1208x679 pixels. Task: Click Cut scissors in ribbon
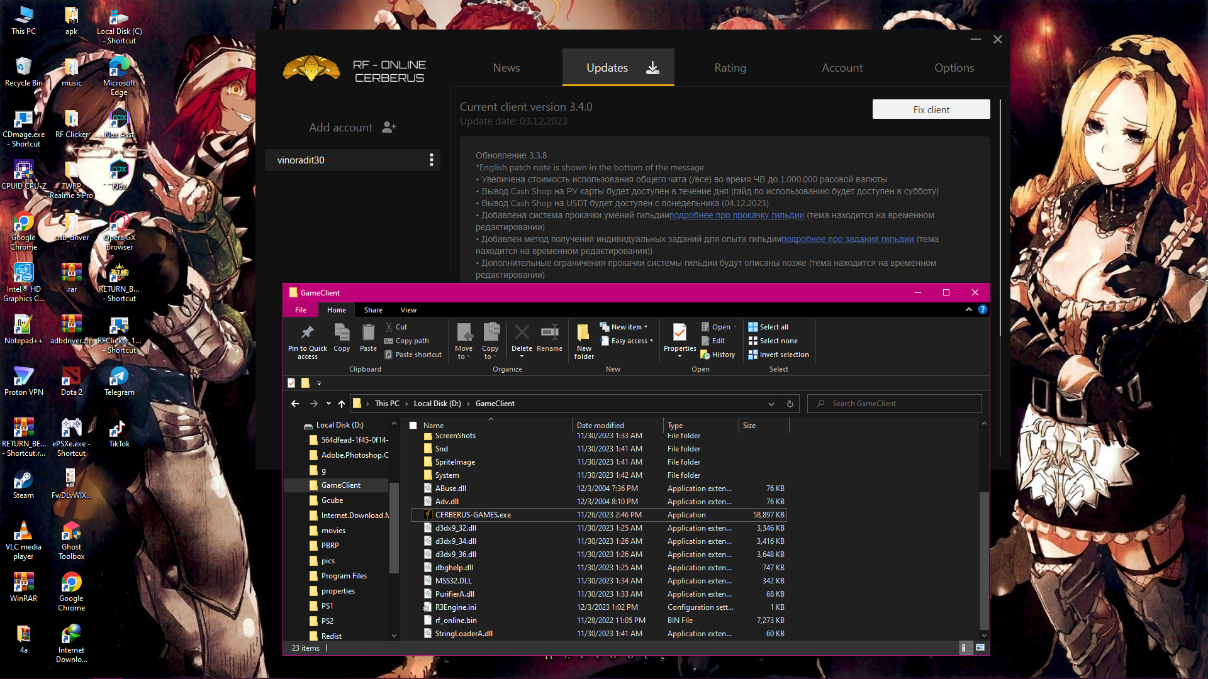396,327
